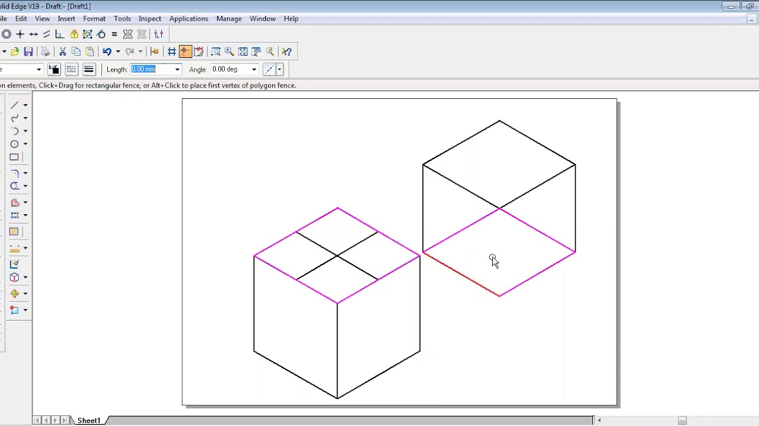Image resolution: width=759 pixels, height=426 pixels.
Task: Click the line type pattern button
Action: coord(71,70)
